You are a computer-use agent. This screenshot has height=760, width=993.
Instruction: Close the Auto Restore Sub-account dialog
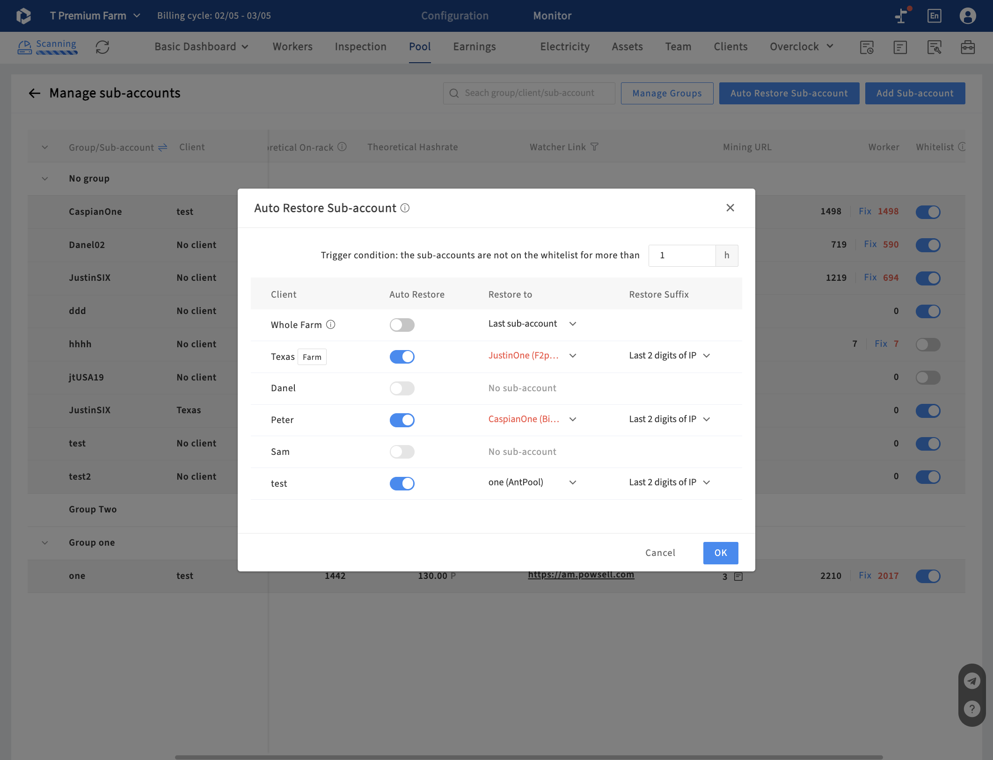point(730,208)
